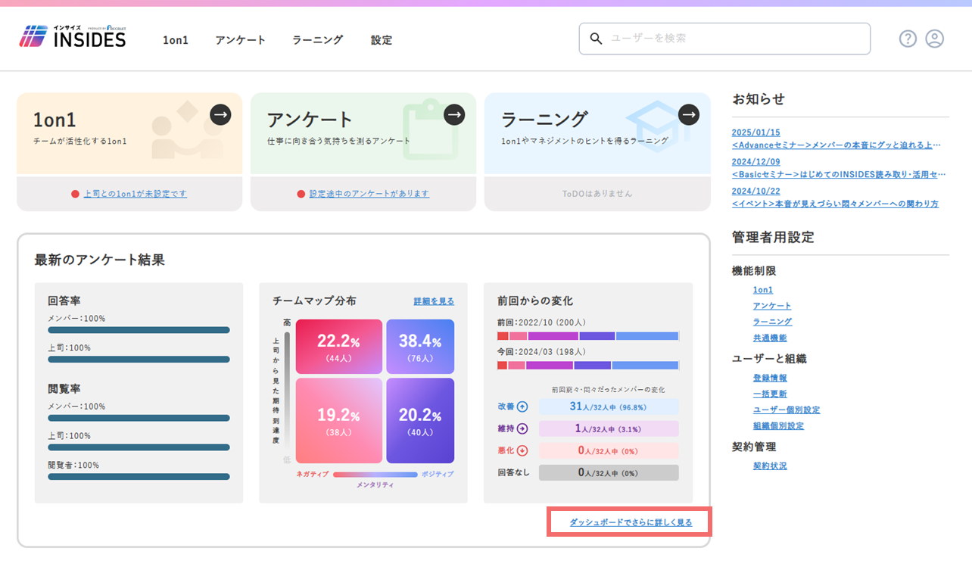The width and height of the screenshot is (972, 570).
Task: Click the 閲覧者:100% progress bar
Action: [x=139, y=477]
